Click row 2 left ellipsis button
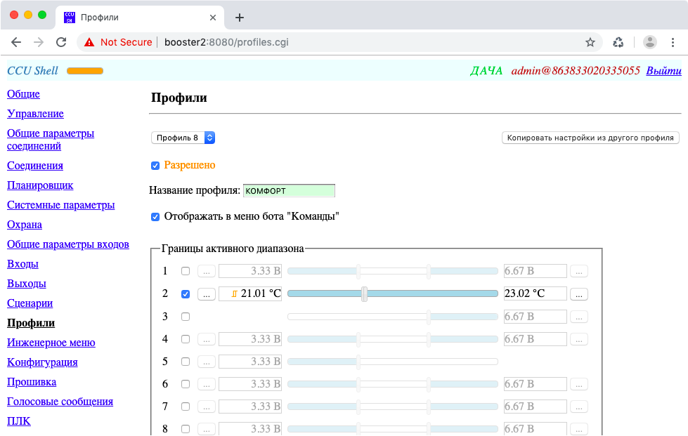 pyautogui.click(x=206, y=294)
